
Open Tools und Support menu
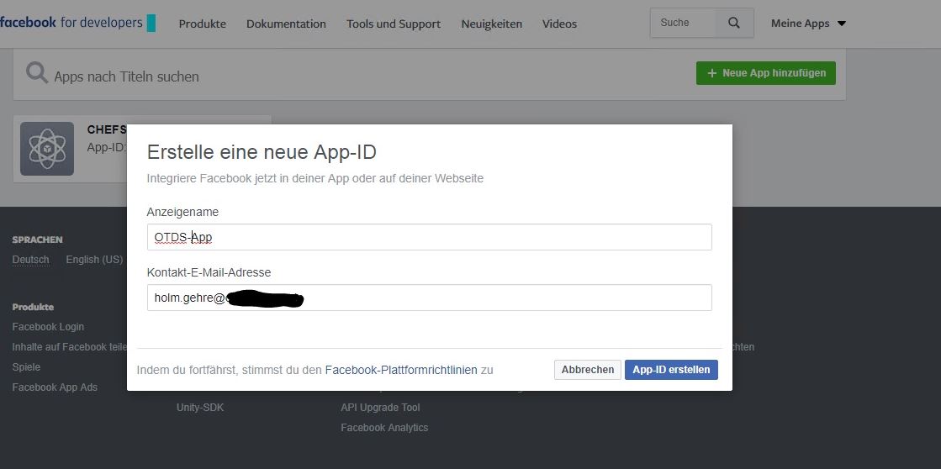coord(393,24)
